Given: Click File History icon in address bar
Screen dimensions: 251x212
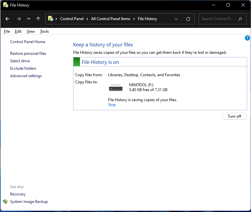Looking at the screenshot, I should pos(51,19).
